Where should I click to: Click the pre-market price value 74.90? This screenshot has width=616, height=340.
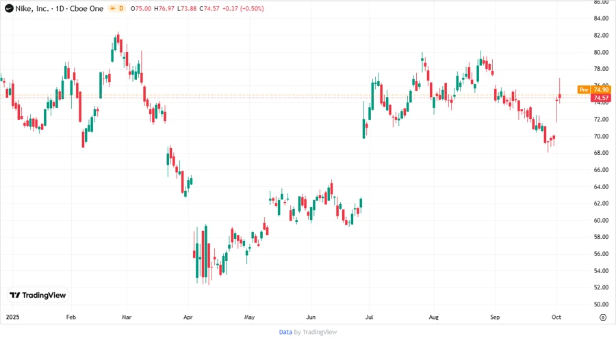601,89
